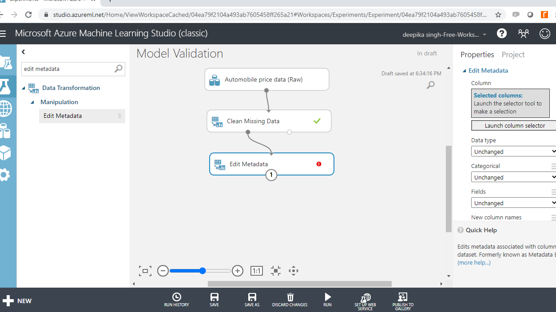This screenshot has height=312, width=556.
Task: Click the fit-to-window frame icon
Action: click(x=145, y=271)
